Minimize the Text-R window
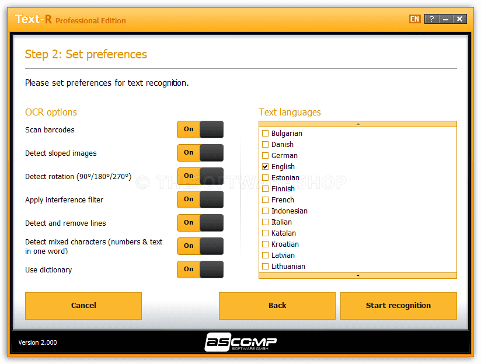Screen dimensions: 481x364 click(445, 19)
